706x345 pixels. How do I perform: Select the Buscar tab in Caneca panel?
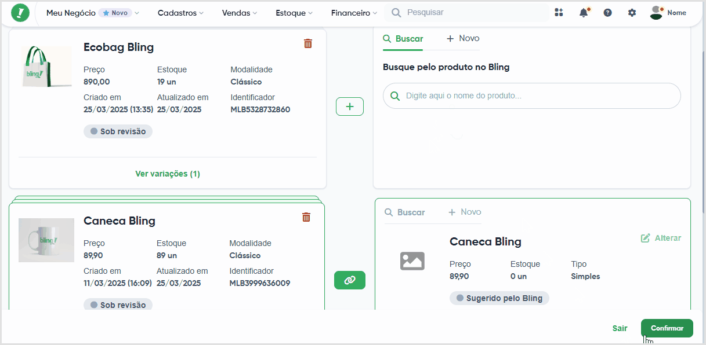(405, 212)
